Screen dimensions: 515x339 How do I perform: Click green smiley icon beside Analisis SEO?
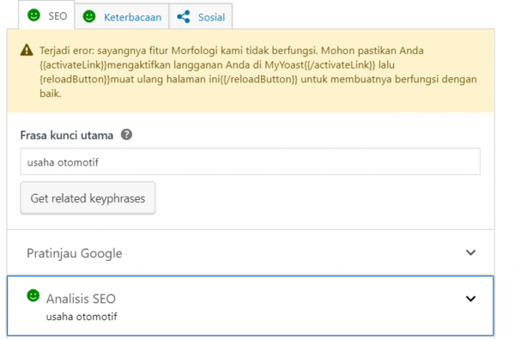coord(33,295)
